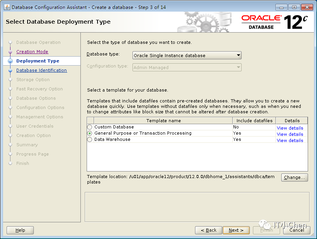Click the Fast Recovery Option step label
The image size is (317, 239).
click(40, 89)
